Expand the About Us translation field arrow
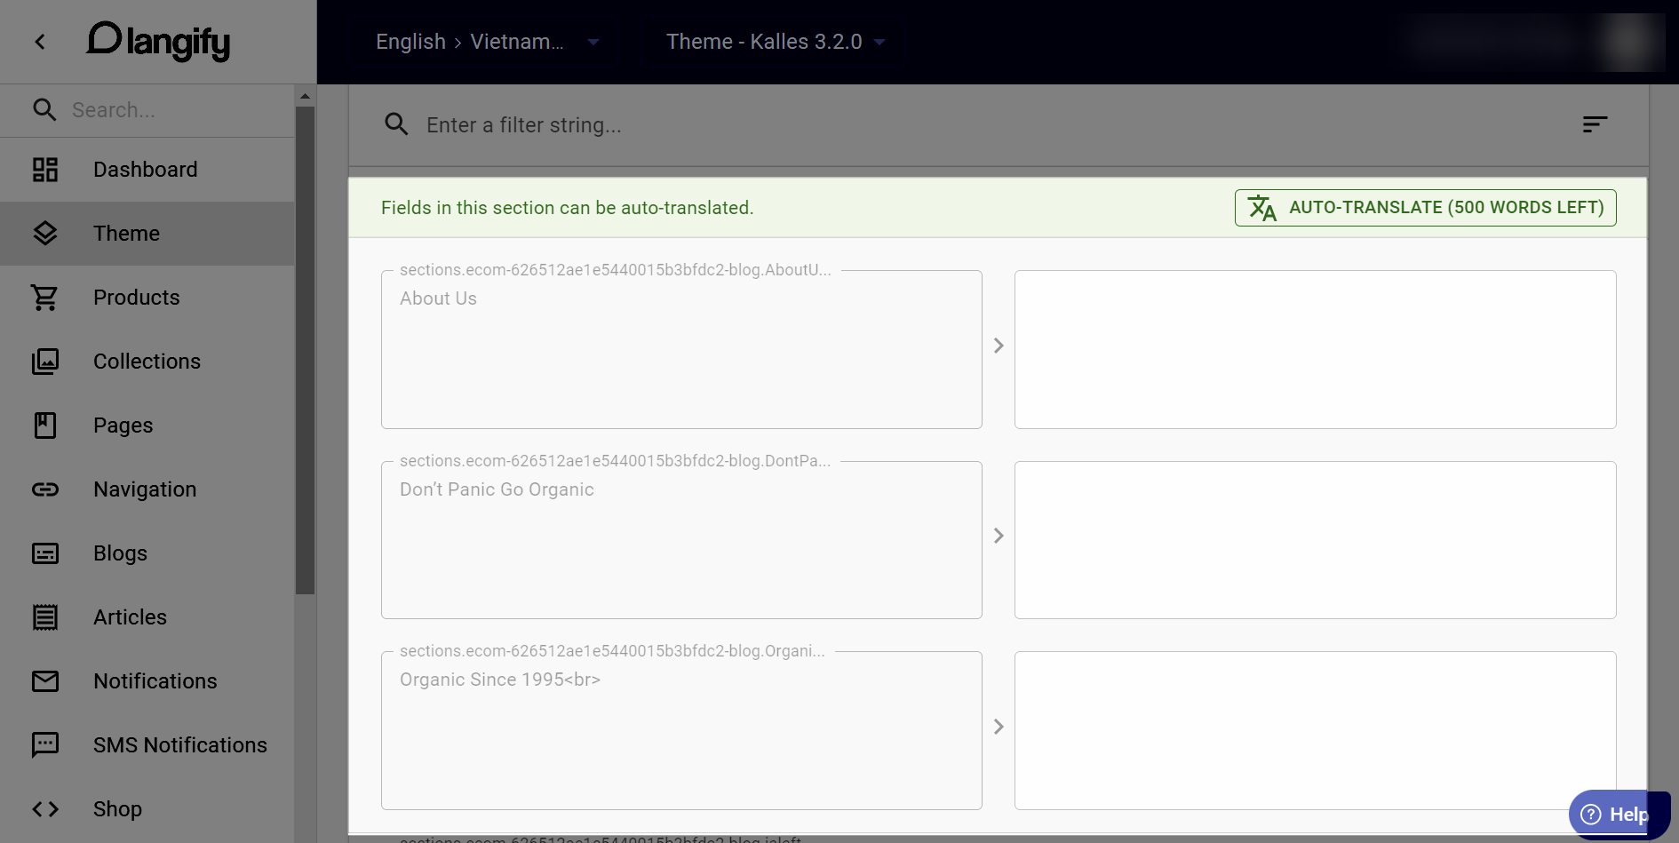Viewport: 1679px width, 843px height. click(x=999, y=346)
